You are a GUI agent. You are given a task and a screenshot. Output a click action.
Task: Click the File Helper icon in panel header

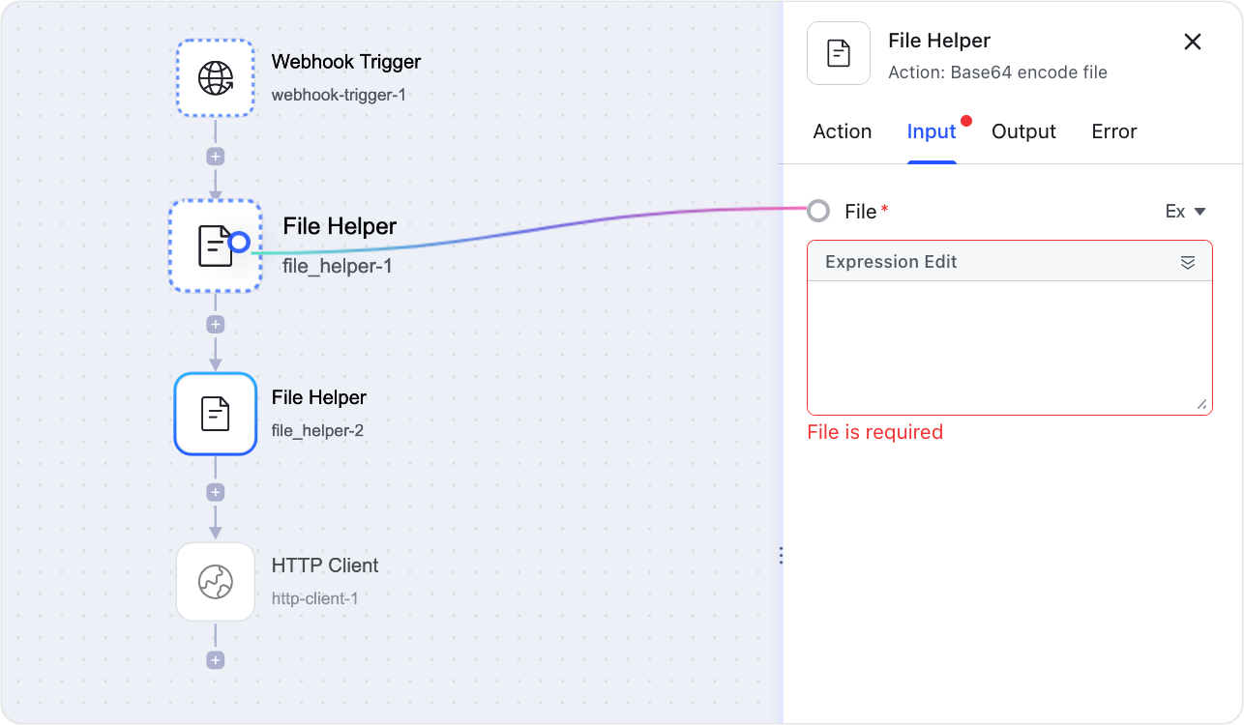tap(838, 53)
